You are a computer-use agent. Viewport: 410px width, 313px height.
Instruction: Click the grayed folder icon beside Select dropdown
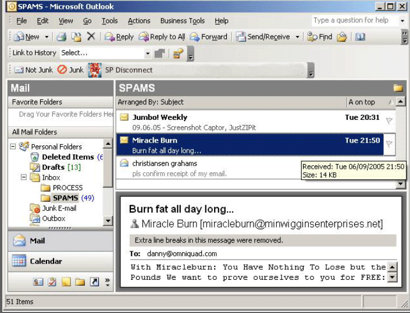point(159,54)
